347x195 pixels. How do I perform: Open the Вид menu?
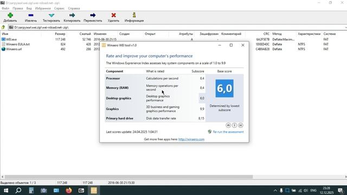(x=29, y=8)
